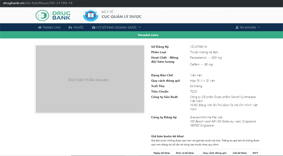Image resolution: width=283 pixels, height=156 pixels.
Task: Go to Trang Chủ menu item
Action: tap(49, 27)
